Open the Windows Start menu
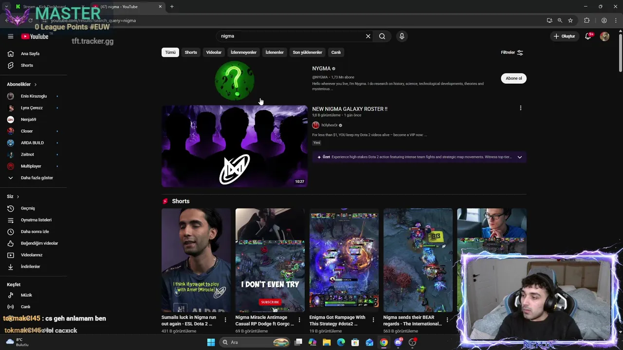 tap(211, 342)
